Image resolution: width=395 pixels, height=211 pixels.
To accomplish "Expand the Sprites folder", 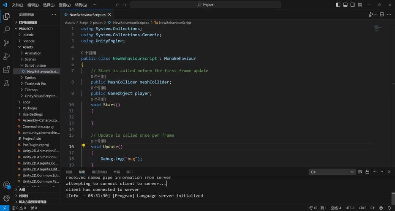I will click(x=30, y=78).
